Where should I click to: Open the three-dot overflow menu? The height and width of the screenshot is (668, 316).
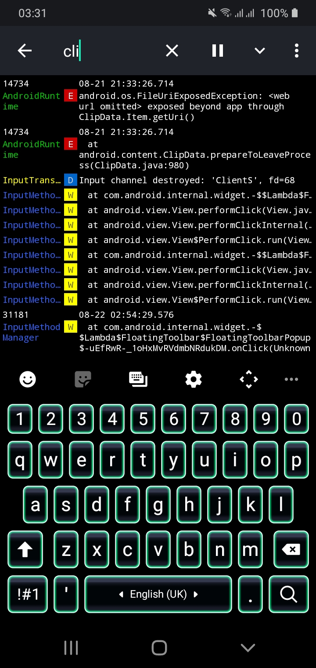coord(297,51)
